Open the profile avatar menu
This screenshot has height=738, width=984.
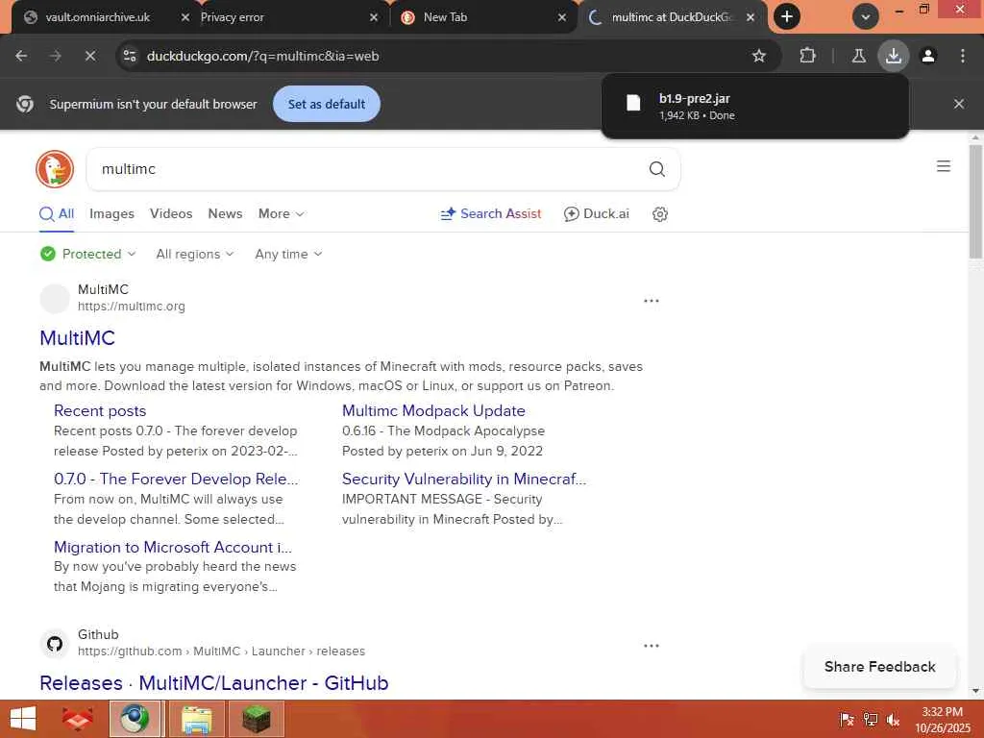pos(928,56)
